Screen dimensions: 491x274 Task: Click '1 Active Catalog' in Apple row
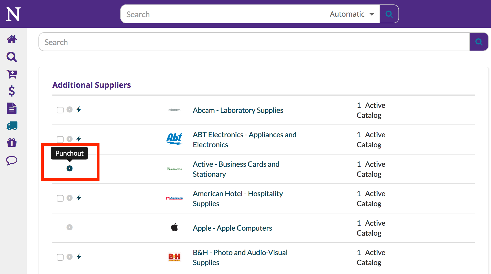[371, 228]
